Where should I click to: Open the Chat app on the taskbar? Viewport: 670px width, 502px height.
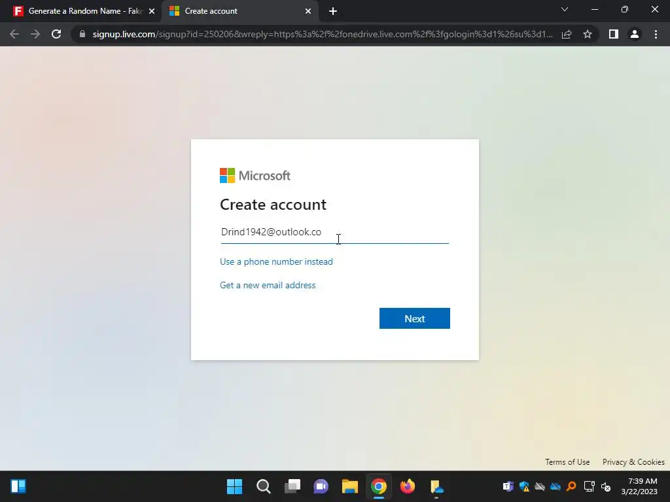[x=321, y=486]
